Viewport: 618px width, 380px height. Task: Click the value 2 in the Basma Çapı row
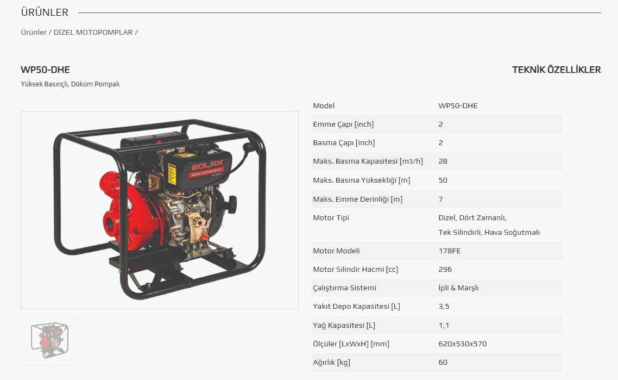[x=440, y=143]
